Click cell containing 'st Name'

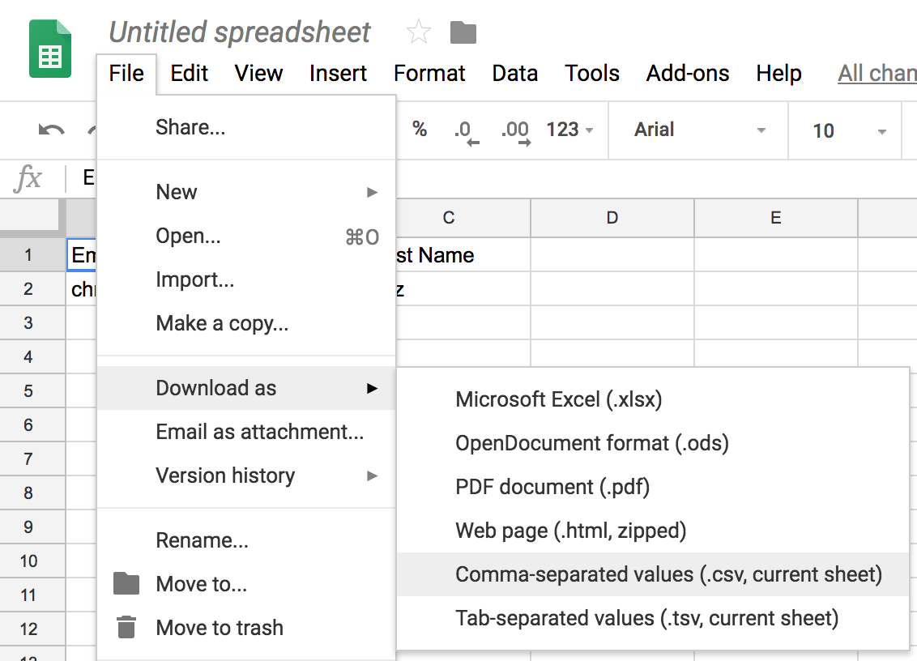tap(463, 254)
